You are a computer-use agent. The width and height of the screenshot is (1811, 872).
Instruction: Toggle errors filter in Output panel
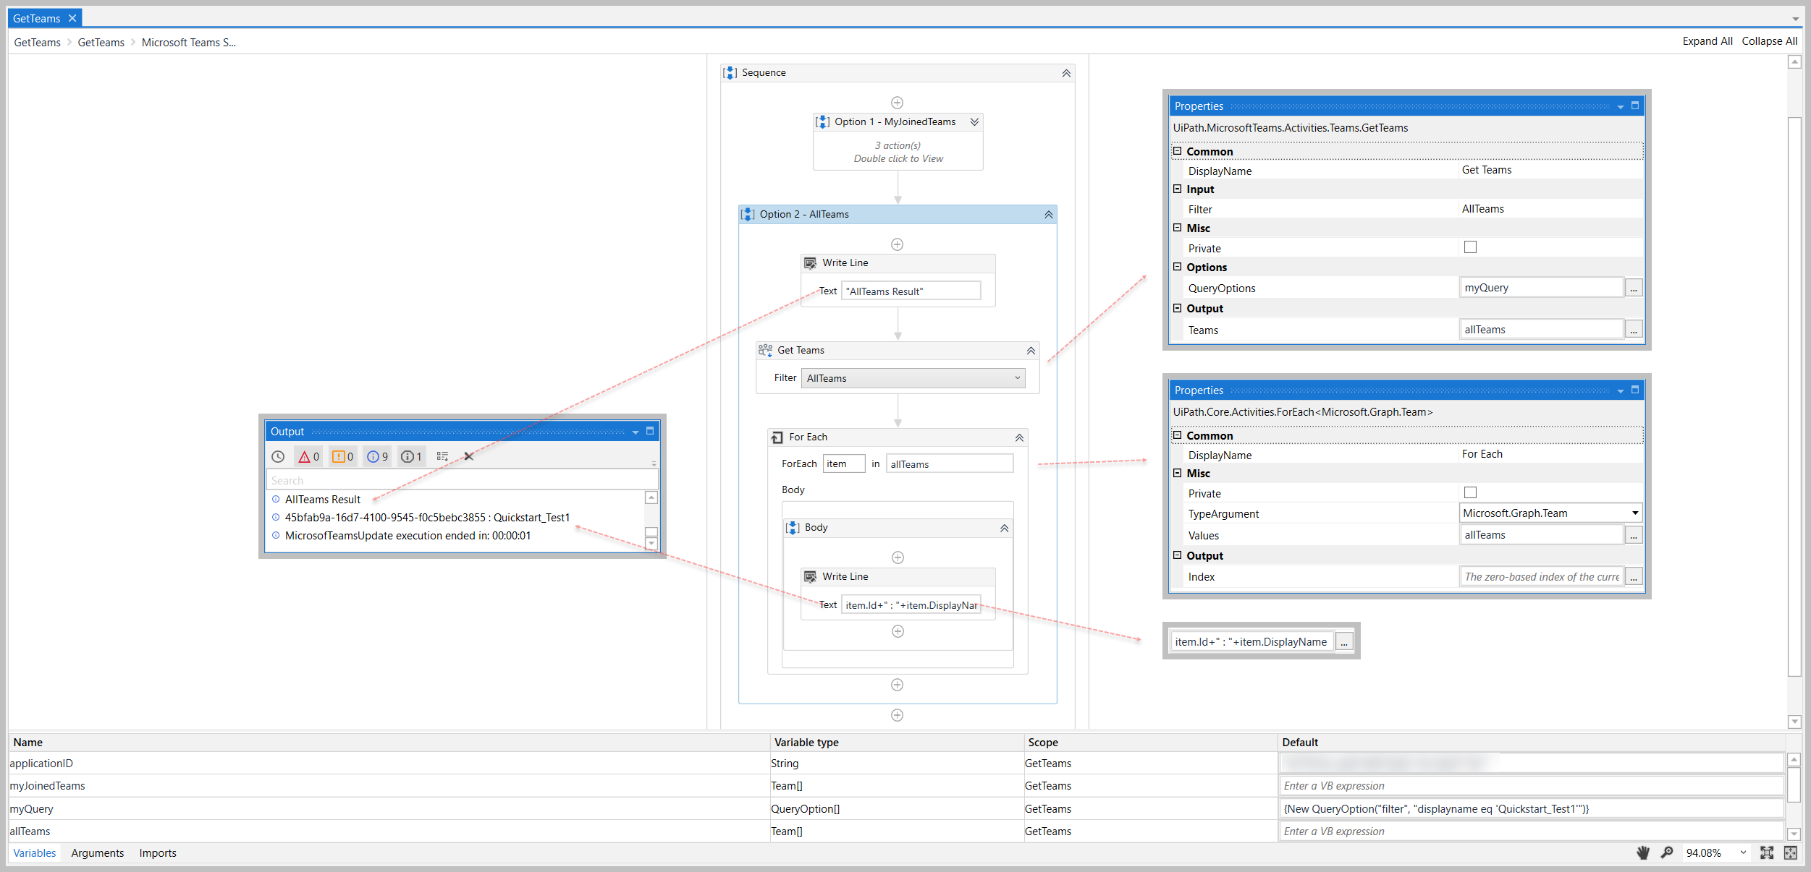(309, 457)
